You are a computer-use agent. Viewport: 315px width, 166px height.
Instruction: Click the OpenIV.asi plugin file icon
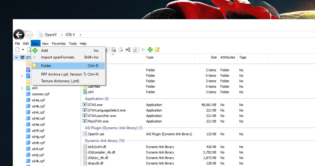[x=85, y=134]
